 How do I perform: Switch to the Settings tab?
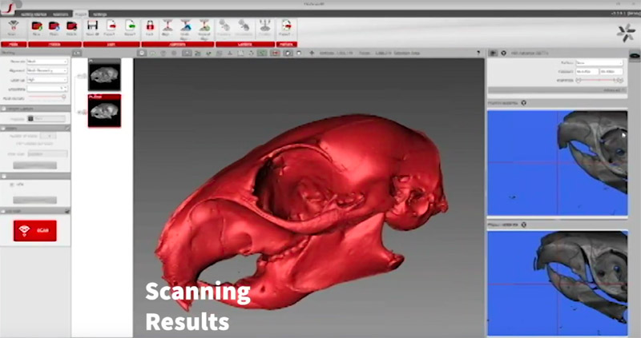click(x=101, y=14)
